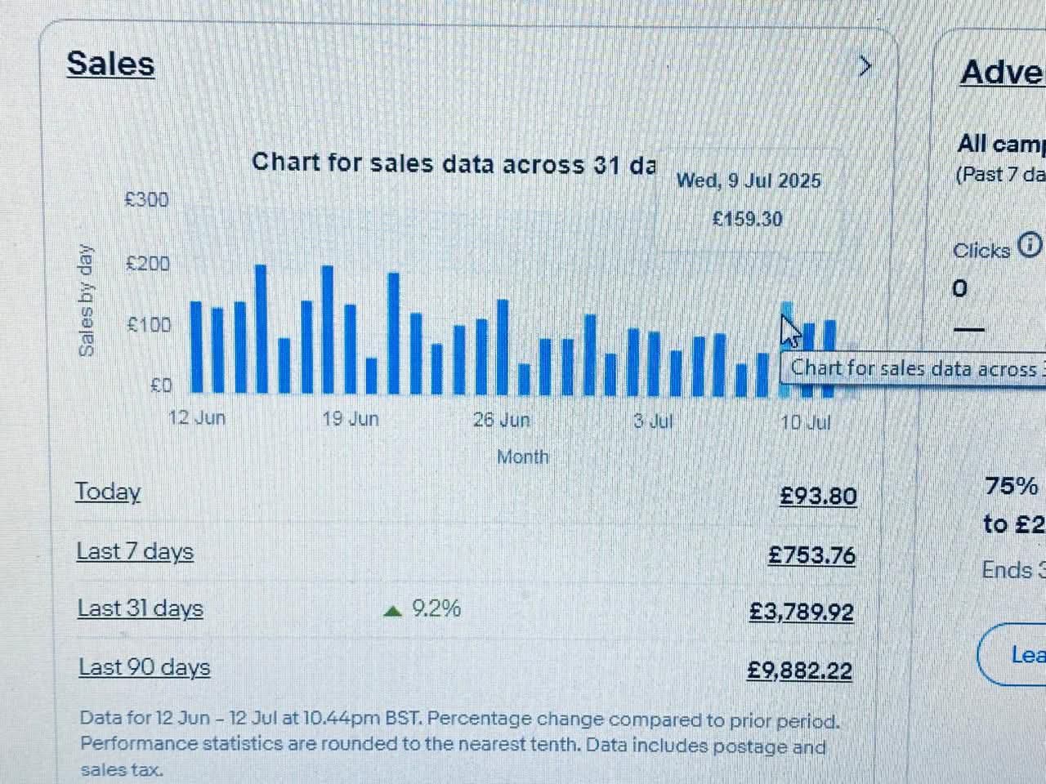1046x784 pixels.
Task: Click the Advertising panel heading
Action: click(1002, 72)
